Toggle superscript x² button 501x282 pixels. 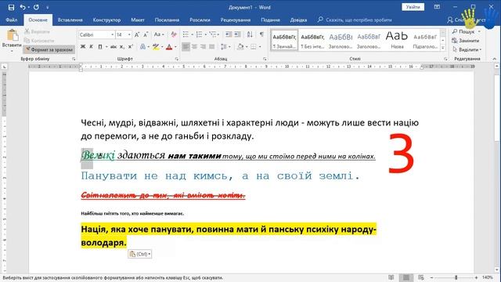(131, 47)
